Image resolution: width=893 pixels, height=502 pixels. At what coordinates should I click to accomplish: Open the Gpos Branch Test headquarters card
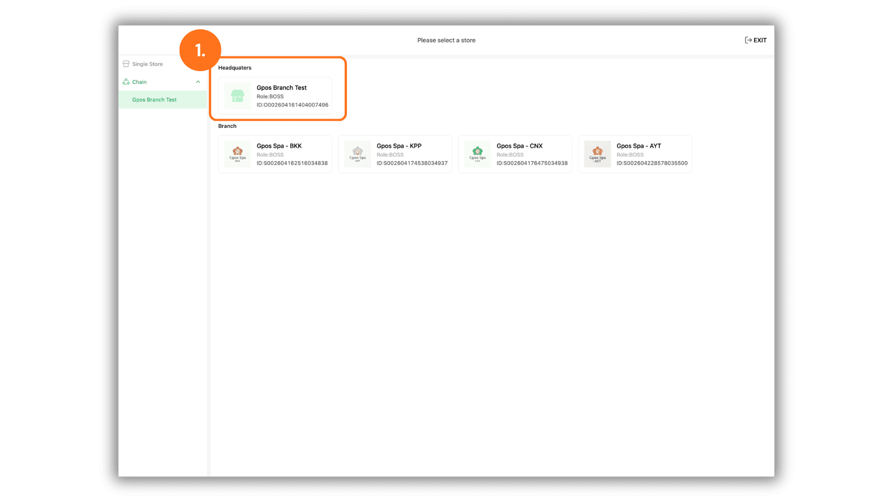click(275, 96)
